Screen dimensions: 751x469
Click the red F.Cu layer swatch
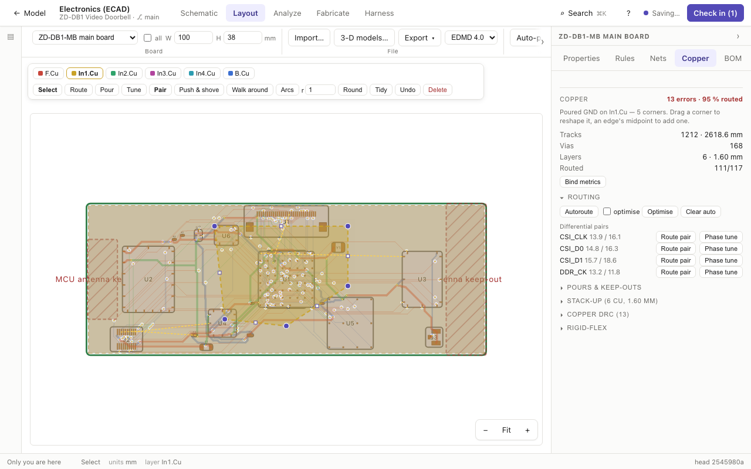pos(40,73)
